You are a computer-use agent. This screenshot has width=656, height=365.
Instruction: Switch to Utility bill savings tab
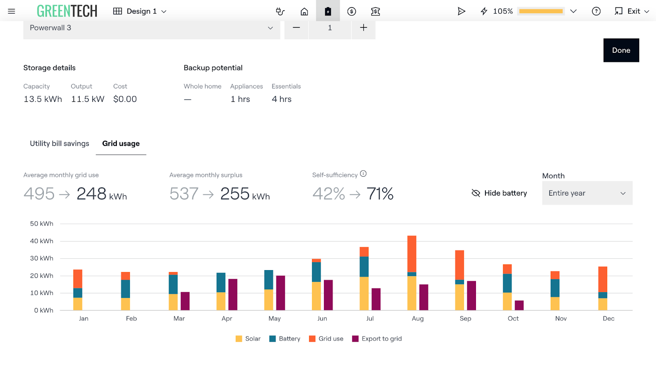[59, 144]
